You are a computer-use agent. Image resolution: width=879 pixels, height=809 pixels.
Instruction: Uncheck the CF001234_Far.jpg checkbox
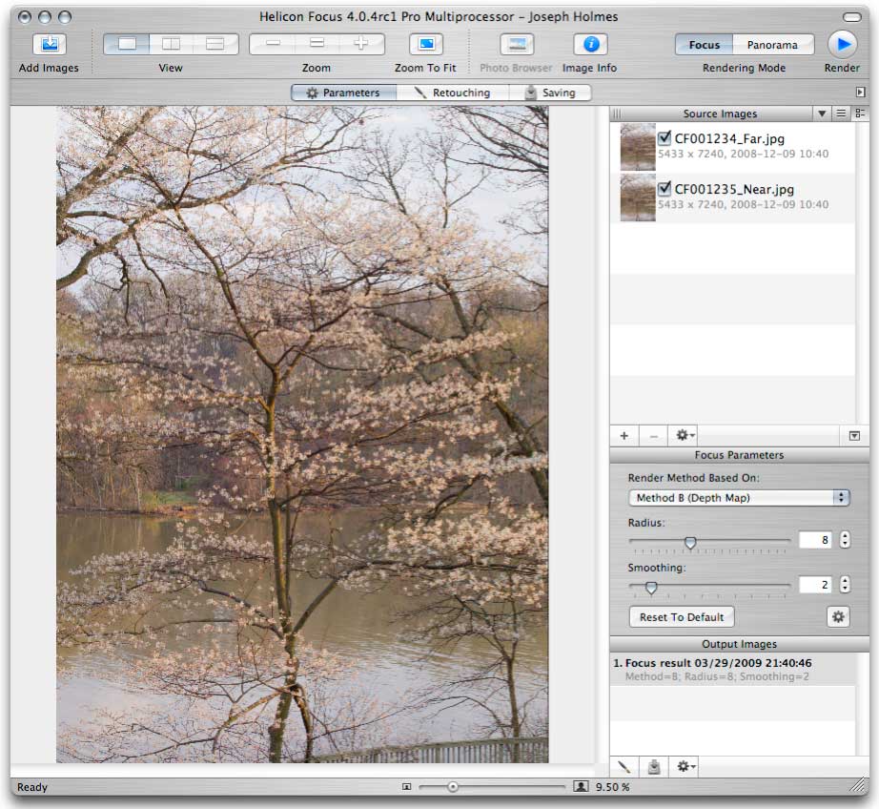(x=664, y=138)
